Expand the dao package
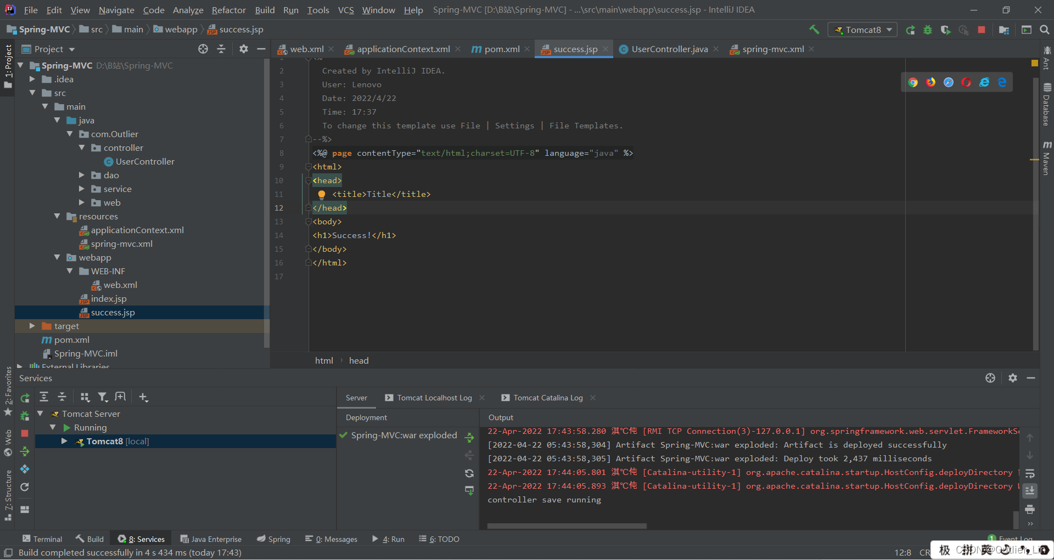Screen dimensions: 1054x560 click(82, 175)
